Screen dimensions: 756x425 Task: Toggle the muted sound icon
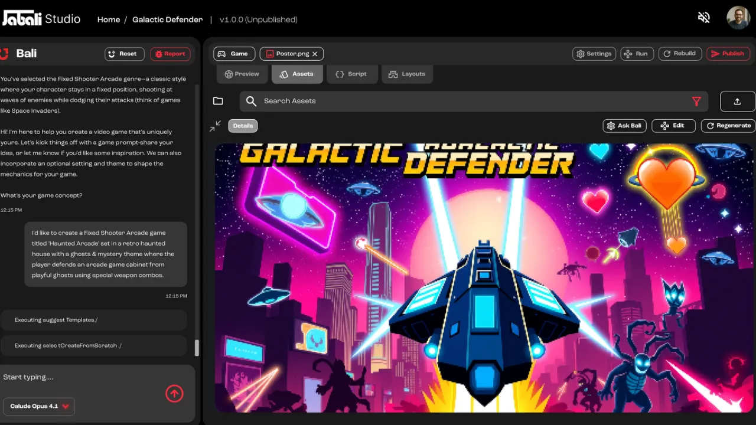pyautogui.click(x=703, y=18)
